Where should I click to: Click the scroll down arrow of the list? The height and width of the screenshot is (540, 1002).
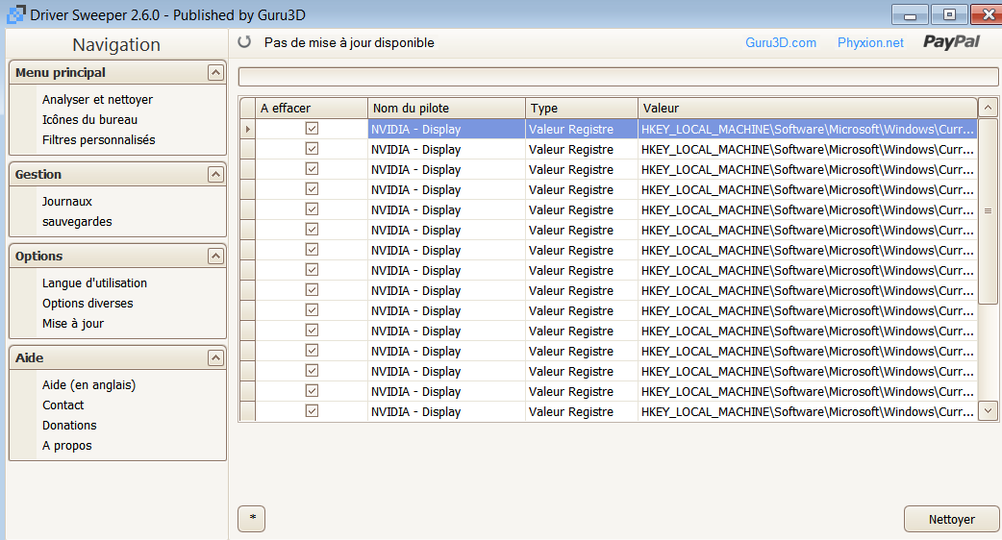click(988, 410)
